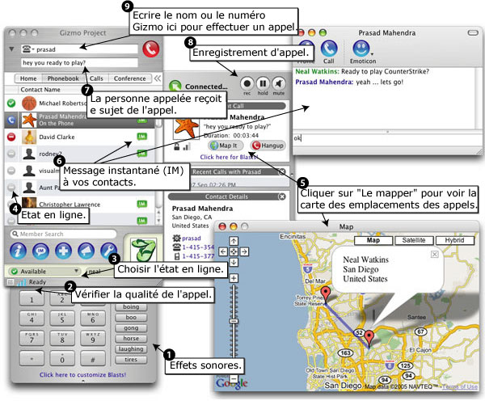The image size is (485, 401).
Task: Switch to the Home tab
Action: pyautogui.click(x=28, y=78)
